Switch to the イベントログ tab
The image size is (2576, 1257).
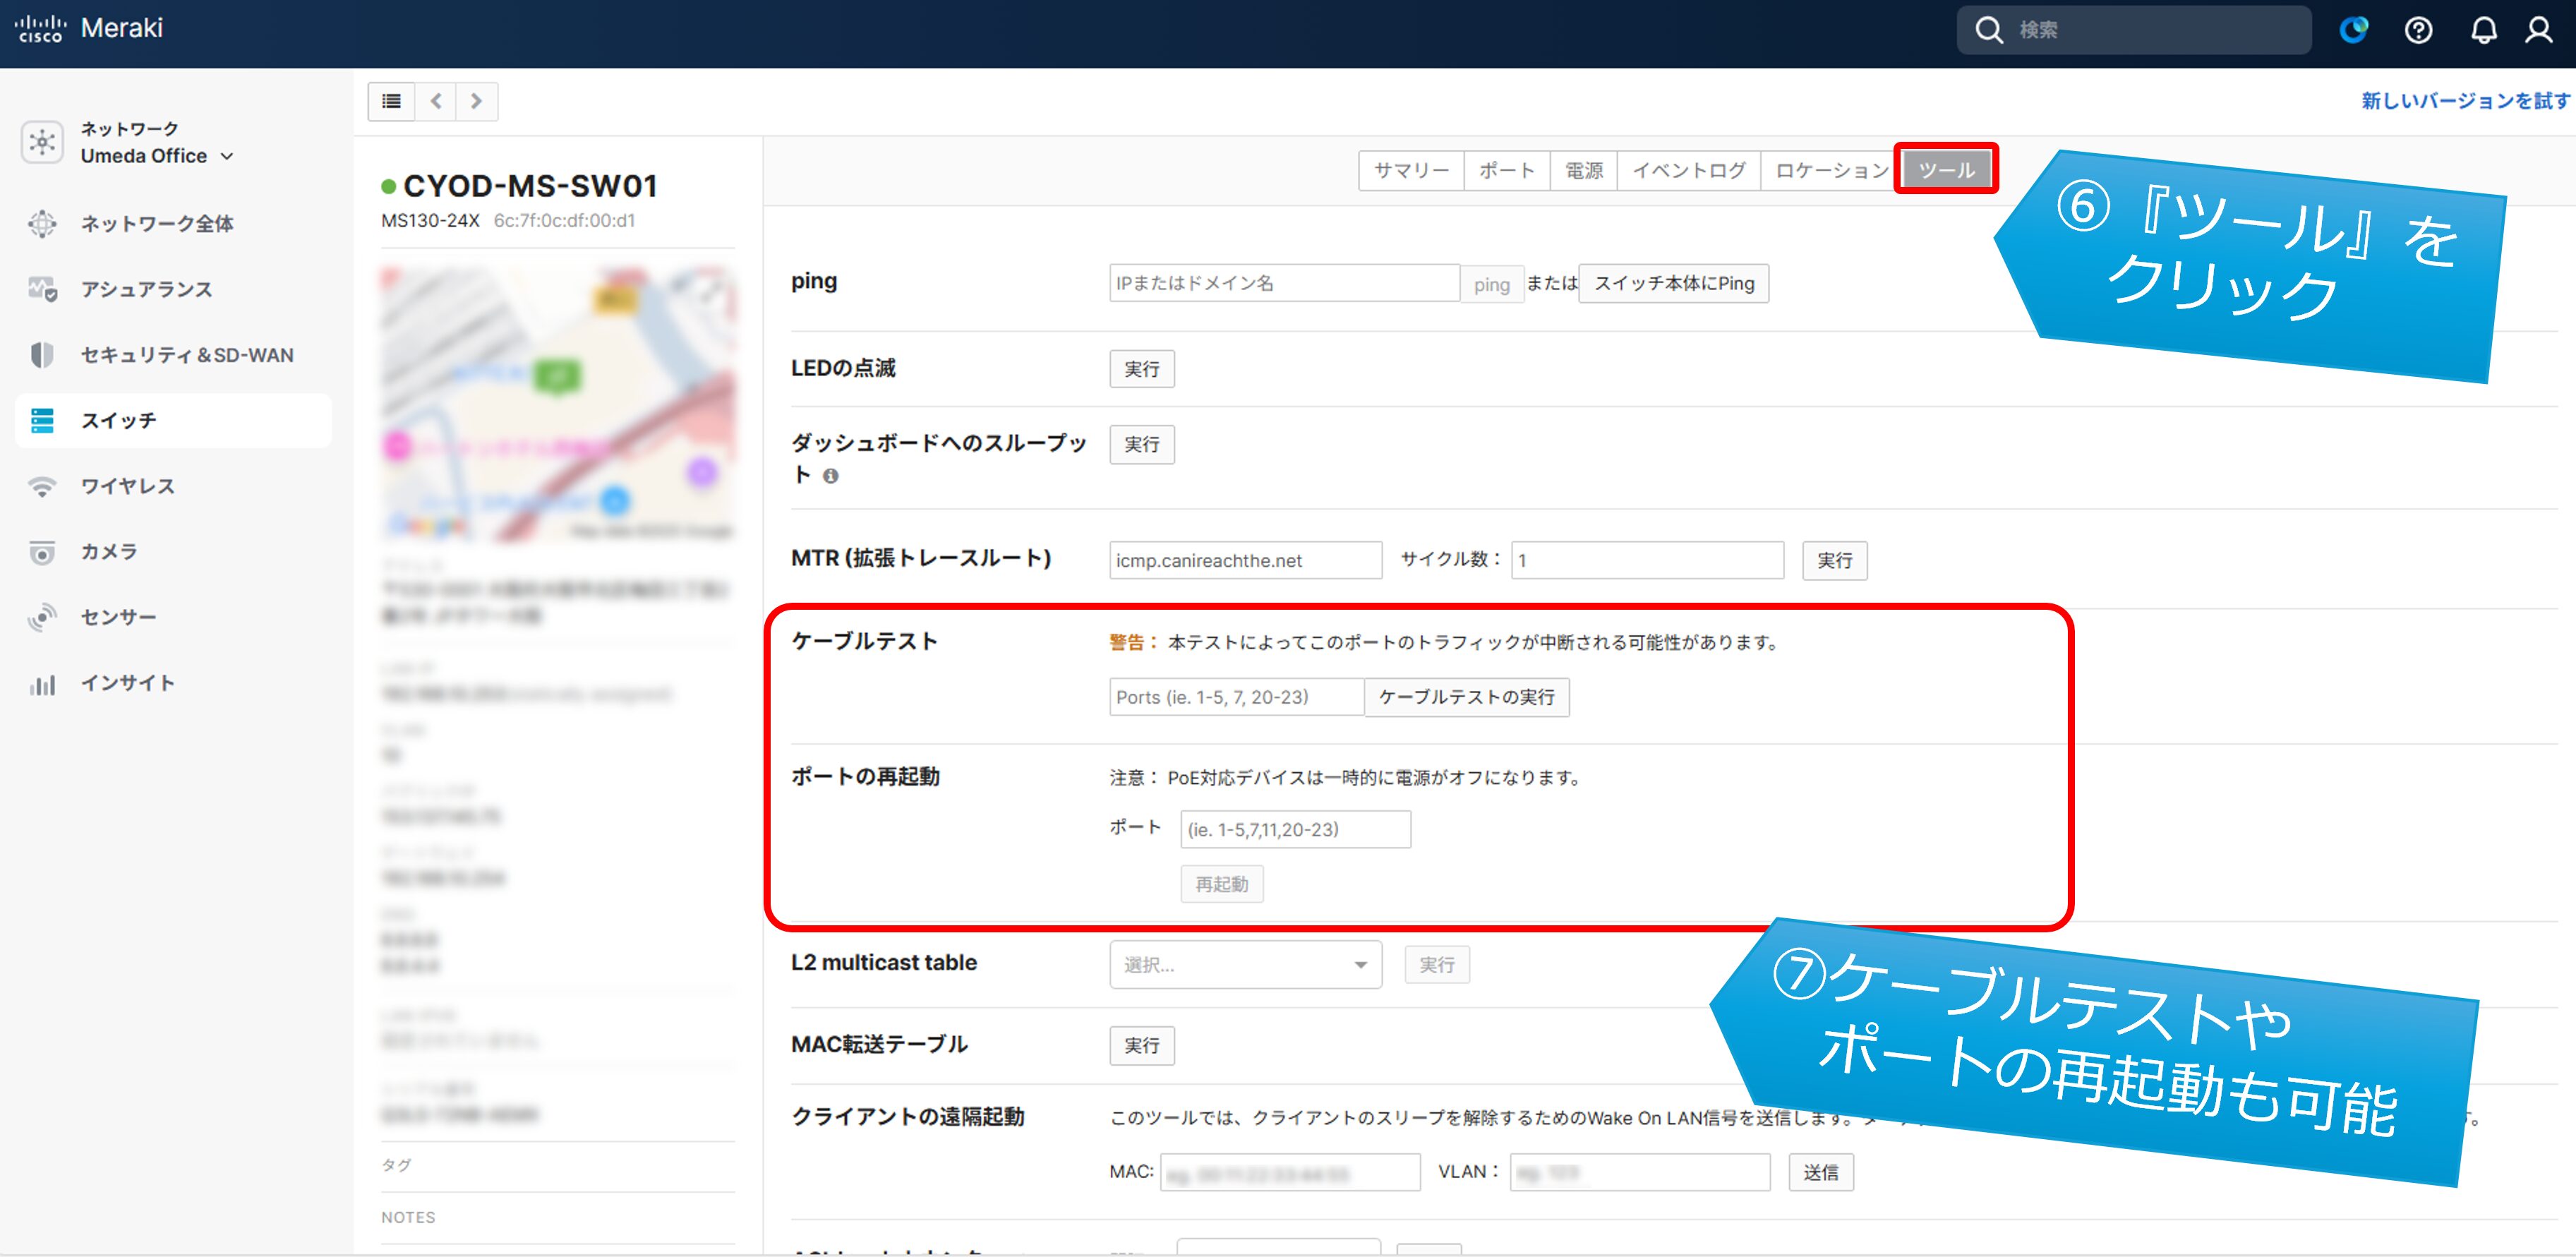click(1688, 171)
